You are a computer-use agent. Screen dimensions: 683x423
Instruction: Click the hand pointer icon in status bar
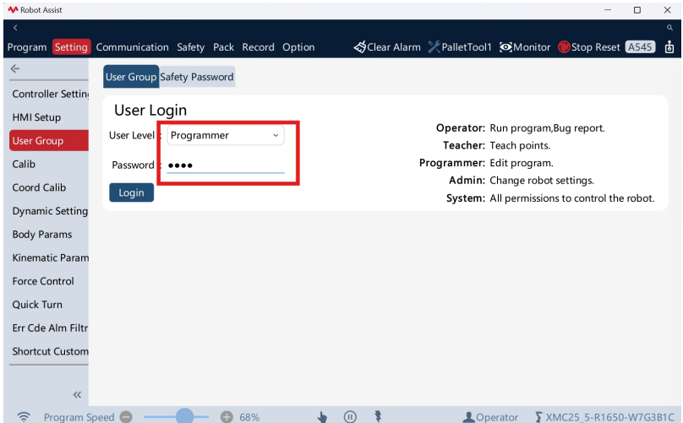322,417
